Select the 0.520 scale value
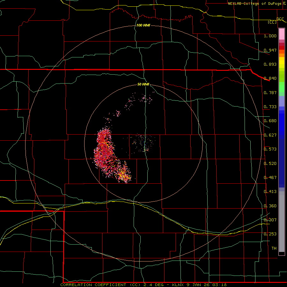287x287 pixels. coord(270,164)
